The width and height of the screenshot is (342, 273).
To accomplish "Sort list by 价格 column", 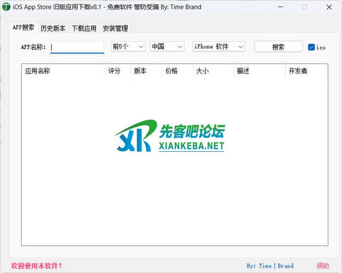I will (177, 72).
